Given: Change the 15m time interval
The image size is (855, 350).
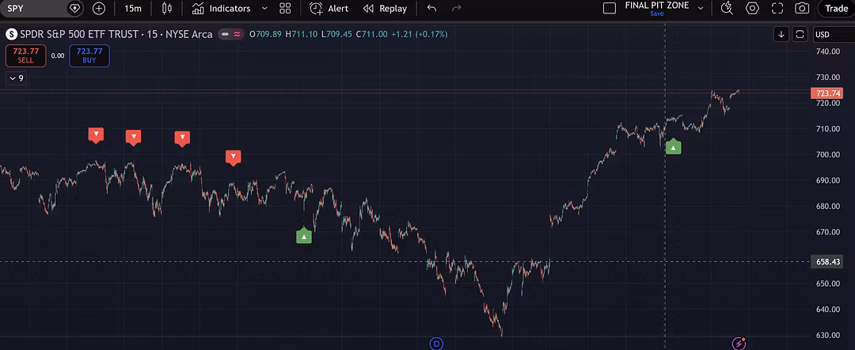Looking at the screenshot, I should [132, 8].
